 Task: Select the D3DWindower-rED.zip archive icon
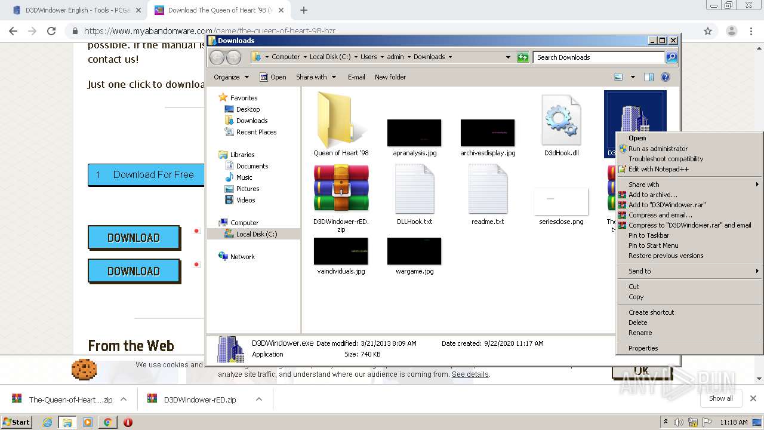(x=341, y=188)
